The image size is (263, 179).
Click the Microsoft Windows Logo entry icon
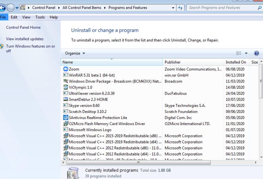tap(65, 129)
